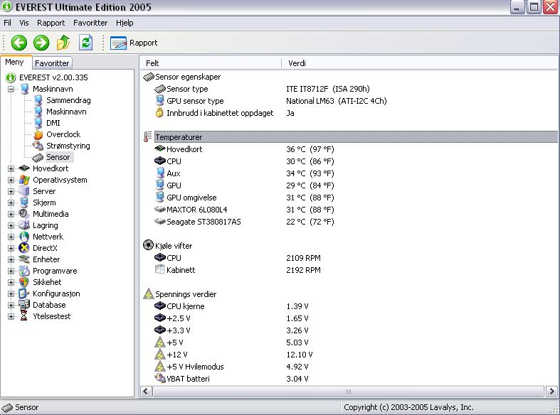This screenshot has width=560, height=415.
Task: Click the DMI icon in the tree
Action: pyautogui.click(x=38, y=123)
